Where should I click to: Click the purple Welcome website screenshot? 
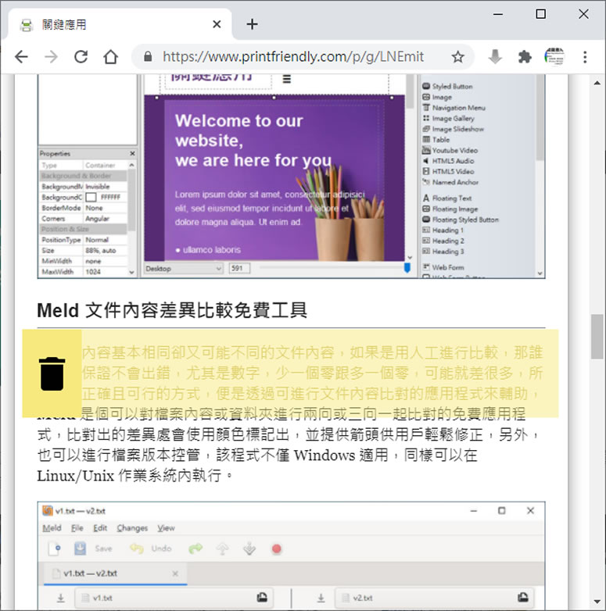click(x=274, y=177)
